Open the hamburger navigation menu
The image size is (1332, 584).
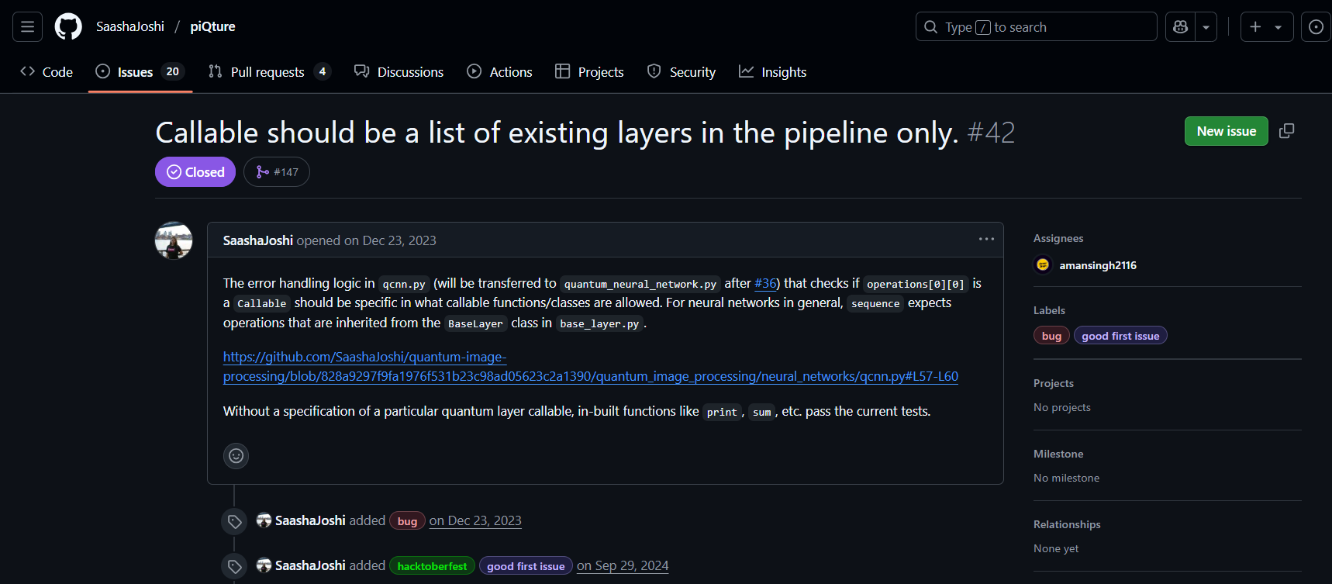pyautogui.click(x=27, y=27)
